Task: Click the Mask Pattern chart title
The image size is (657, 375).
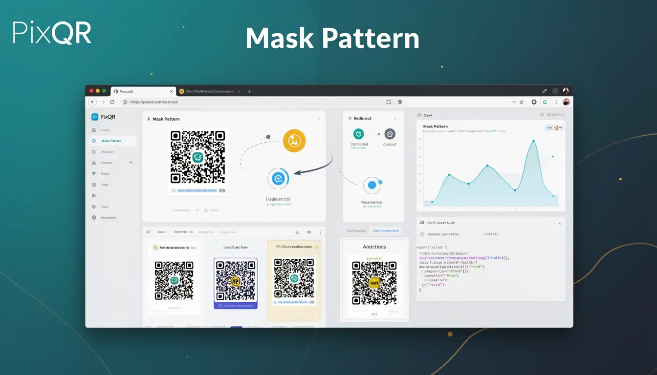Action: tap(436, 126)
